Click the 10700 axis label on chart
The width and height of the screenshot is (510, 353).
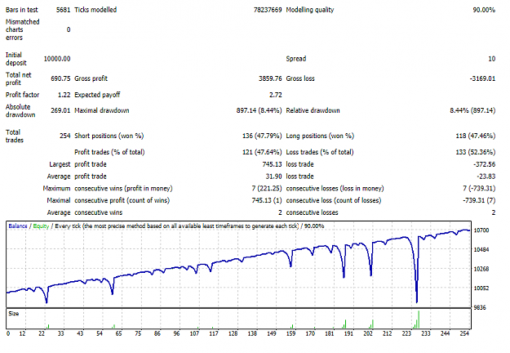[481, 230]
